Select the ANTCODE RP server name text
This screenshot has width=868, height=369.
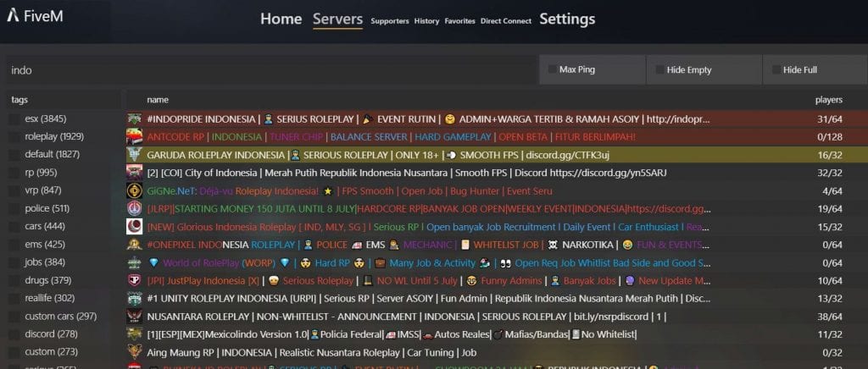pyautogui.click(x=392, y=137)
